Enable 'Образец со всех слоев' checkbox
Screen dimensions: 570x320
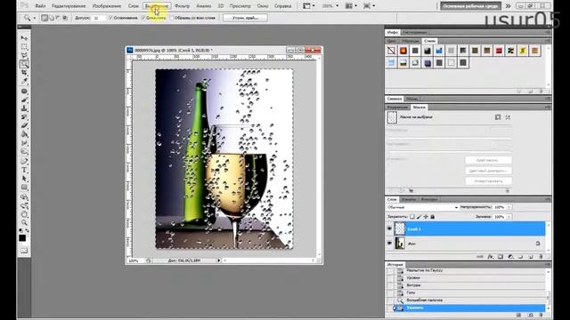(172, 18)
